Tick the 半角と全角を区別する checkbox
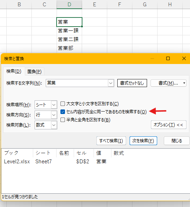 63,120
